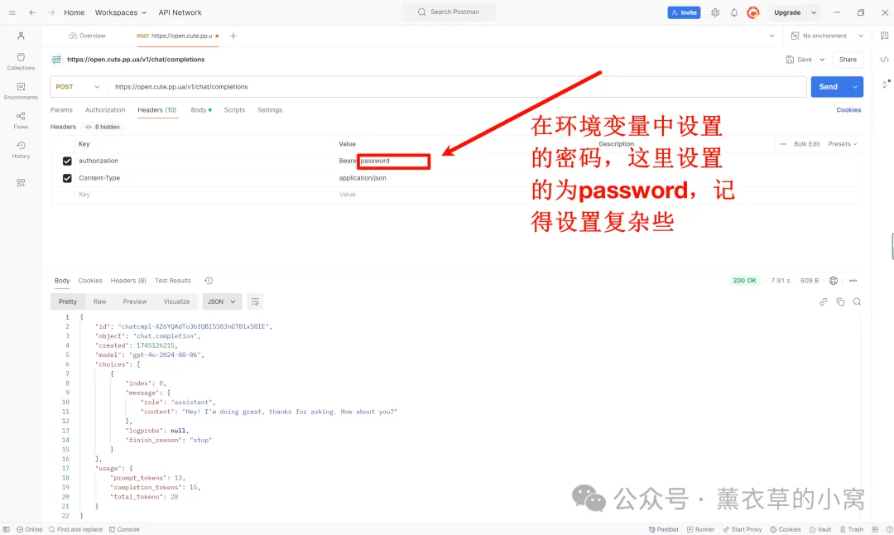Copy response link icon
Screen dimensions: 894x535
pyautogui.click(x=824, y=301)
